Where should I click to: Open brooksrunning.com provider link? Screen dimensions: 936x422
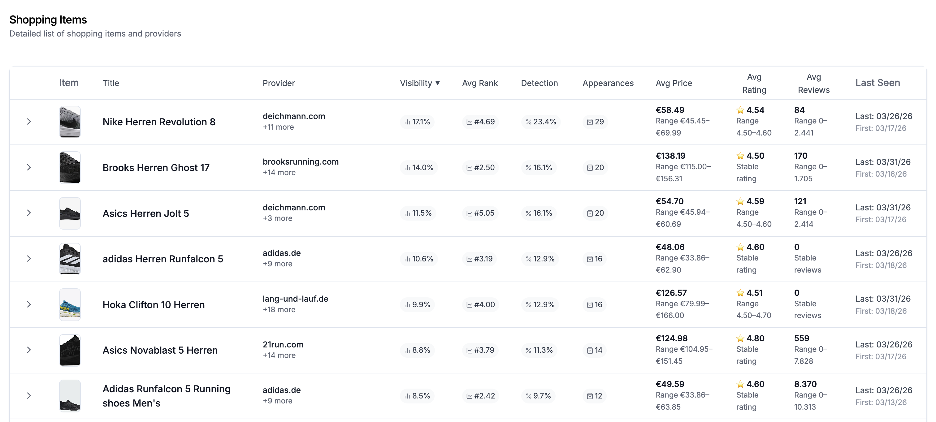301,161
